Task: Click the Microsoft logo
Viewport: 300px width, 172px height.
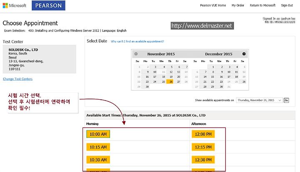Action: pos(15,5)
